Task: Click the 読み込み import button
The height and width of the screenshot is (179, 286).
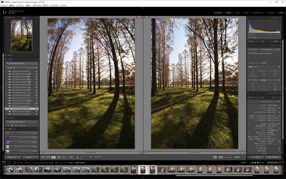Action: point(13,157)
